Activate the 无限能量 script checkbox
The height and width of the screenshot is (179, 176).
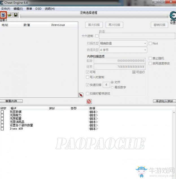pyautogui.click(x=2, y=119)
